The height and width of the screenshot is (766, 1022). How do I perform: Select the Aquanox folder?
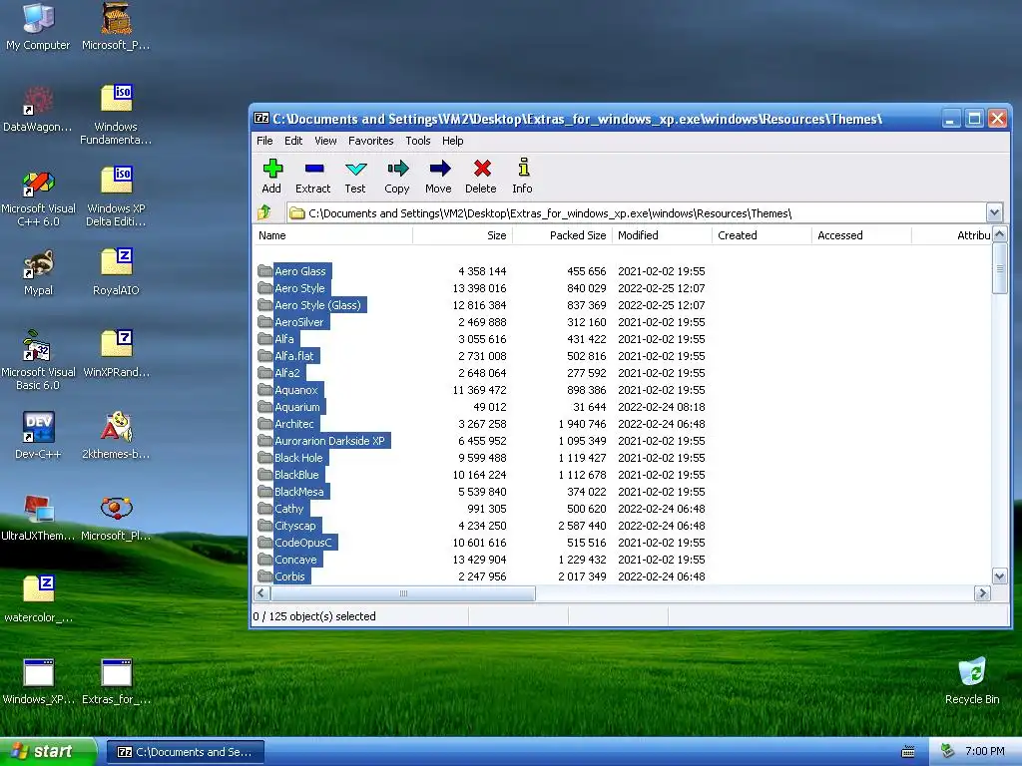coord(290,390)
